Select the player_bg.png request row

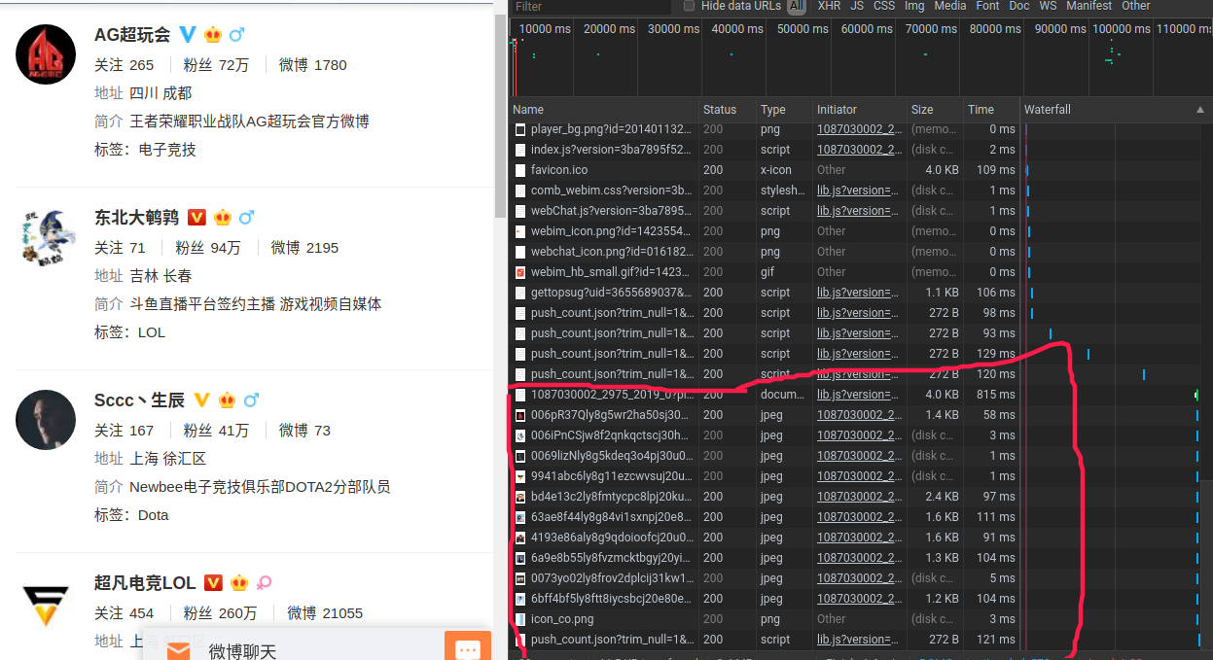[x=612, y=129]
